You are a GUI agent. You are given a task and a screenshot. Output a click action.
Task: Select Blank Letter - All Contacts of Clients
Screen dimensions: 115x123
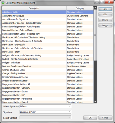[47, 37]
